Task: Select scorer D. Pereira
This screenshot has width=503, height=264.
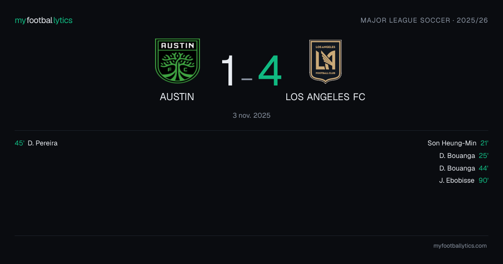Action: [x=43, y=143]
